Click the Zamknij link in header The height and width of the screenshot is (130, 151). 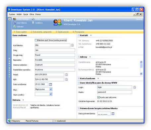pyautogui.click(x=139, y=19)
